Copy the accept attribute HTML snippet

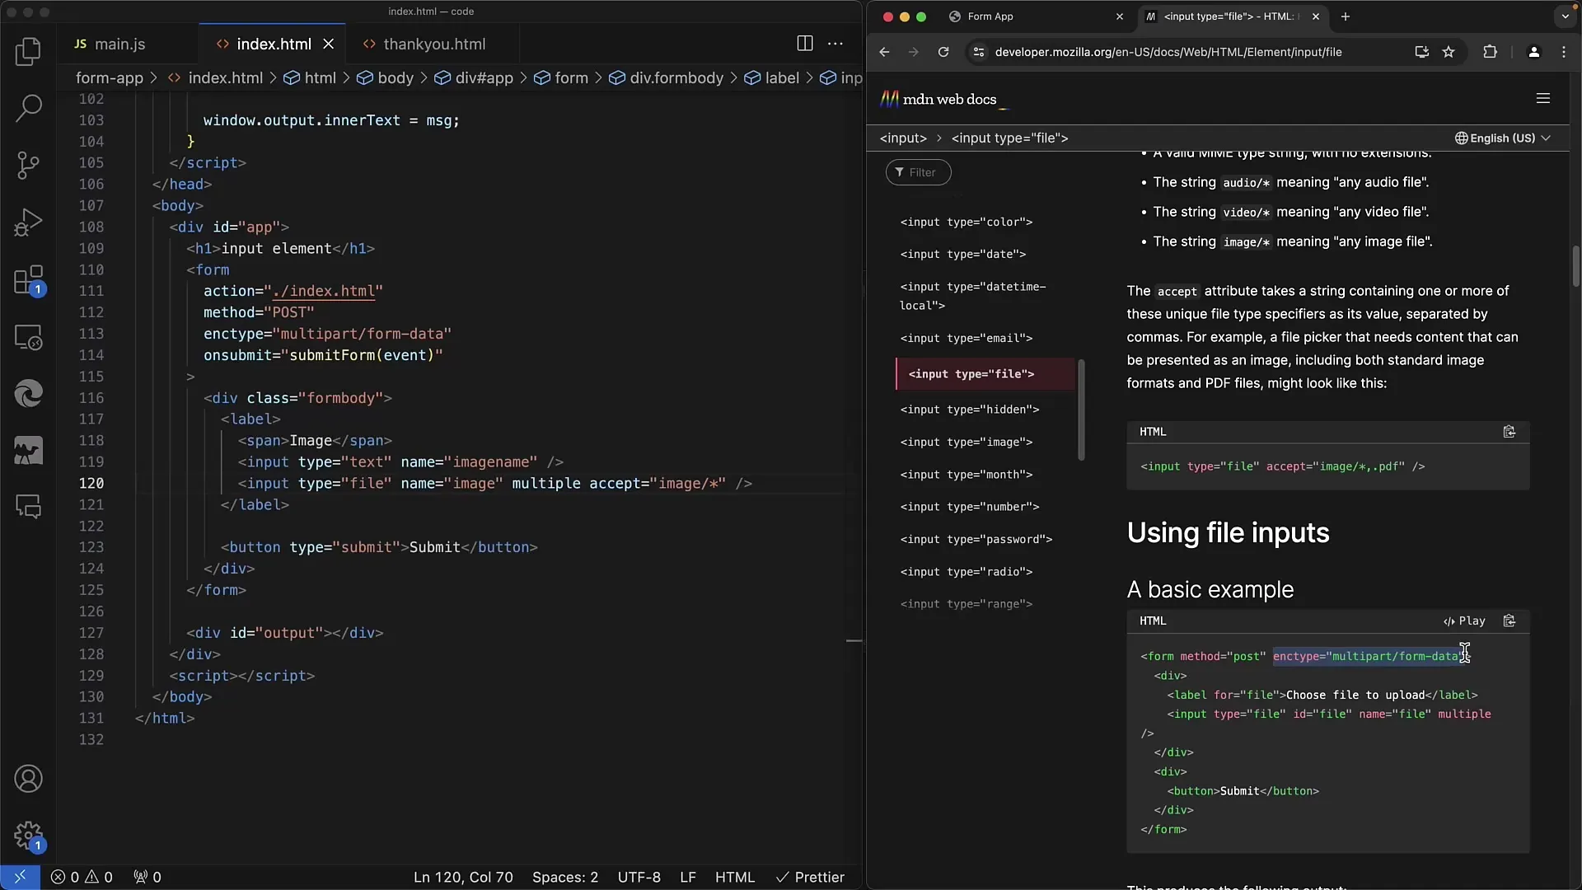tap(1509, 432)
